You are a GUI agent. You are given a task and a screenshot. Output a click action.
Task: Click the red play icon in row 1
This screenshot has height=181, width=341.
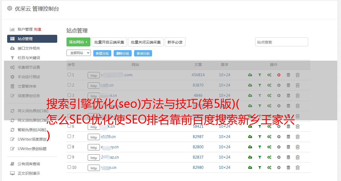279,75
